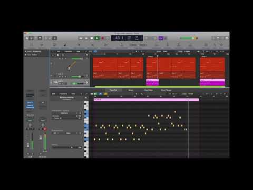Open the Drag mode X-Fade pop-up menu
Screen dimensions: 253x190
pyautogui.click(x=187, y=51)
